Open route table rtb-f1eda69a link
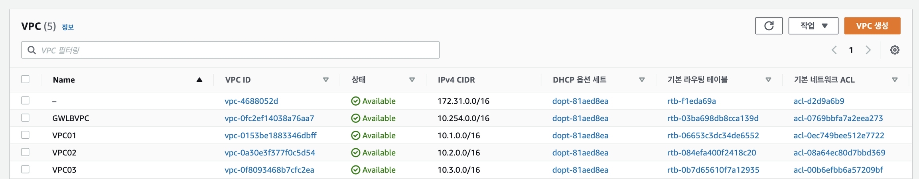919x179 pixels. [691, 101]
